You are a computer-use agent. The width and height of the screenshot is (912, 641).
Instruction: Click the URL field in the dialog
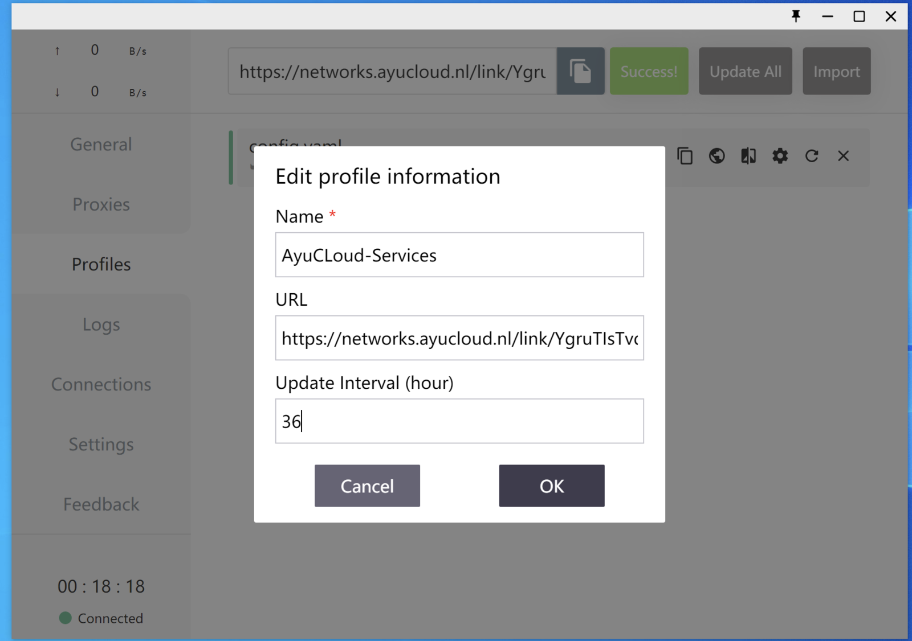[459, 338]
